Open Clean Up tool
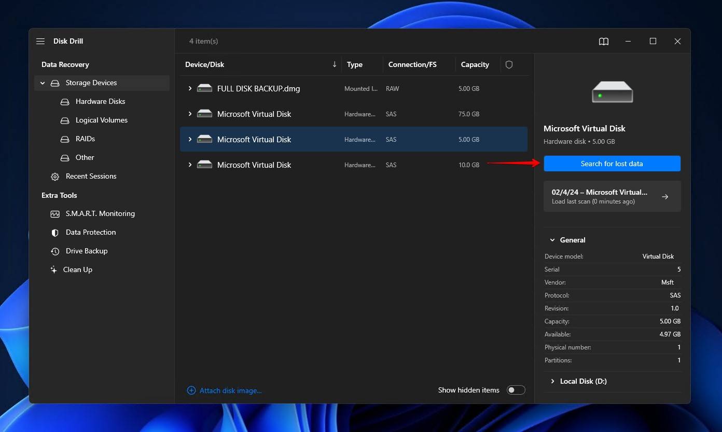This screenshot has width=722, height=432. pos(78,270)
